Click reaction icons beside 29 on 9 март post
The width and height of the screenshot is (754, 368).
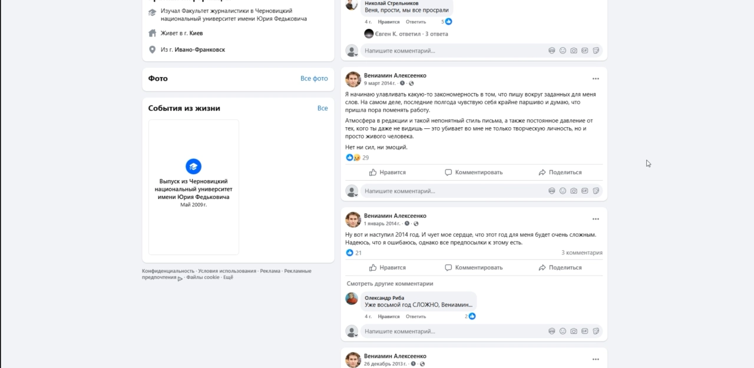point(353,158)
